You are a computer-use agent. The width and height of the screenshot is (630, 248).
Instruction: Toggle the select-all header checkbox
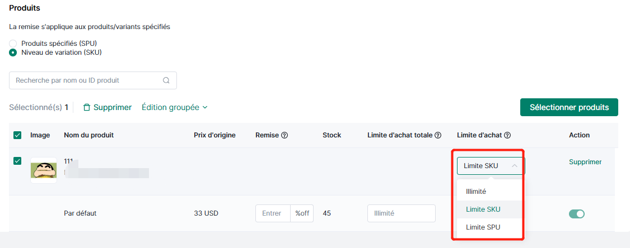coord(17,135)
